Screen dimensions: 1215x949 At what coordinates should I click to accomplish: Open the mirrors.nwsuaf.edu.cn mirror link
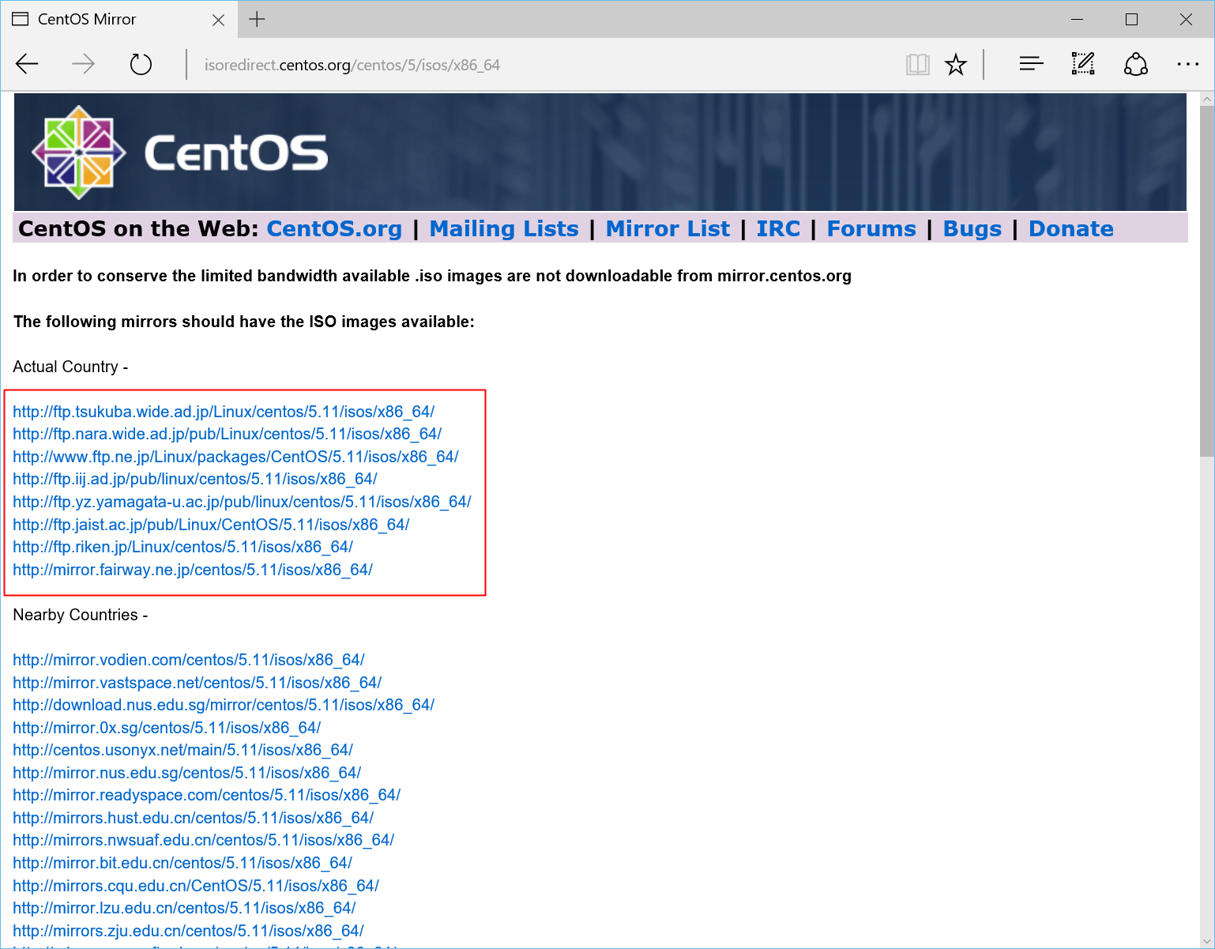(x=204, y=840)
